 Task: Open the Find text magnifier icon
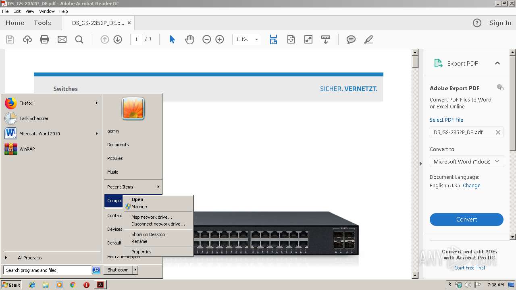click(x=79, y=39)
